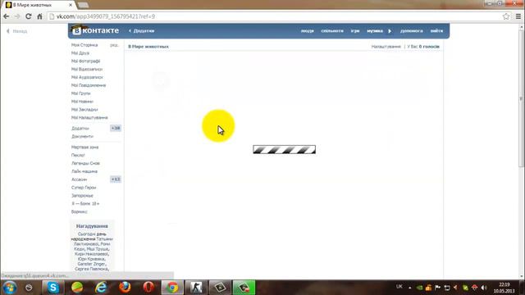This screenshot has height=295, width=525.
Task: Open the 'музика' header menu
Action: 375,31
